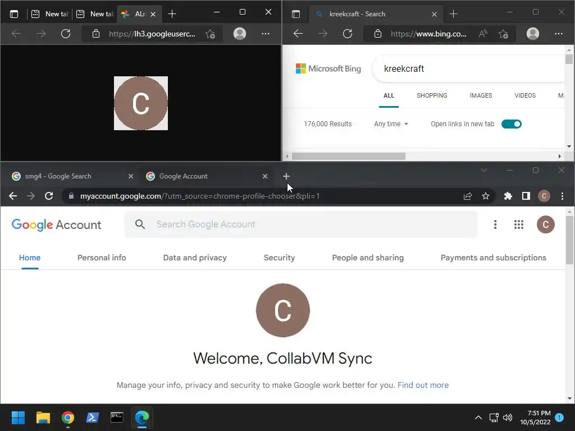The height and width of the screenshot is (431, 575).
Task: Open Google account avatar in page header
Action: pyautogui.click(x=545, y=224)
